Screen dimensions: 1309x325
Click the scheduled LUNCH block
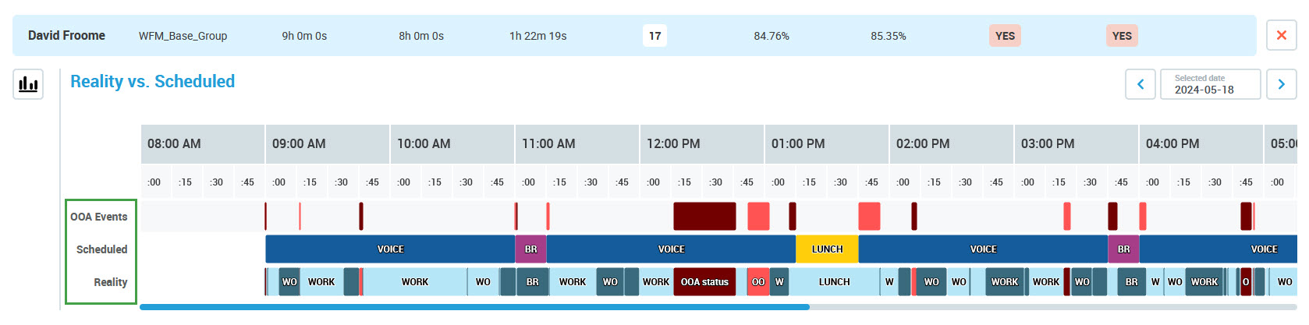[827, 249]
